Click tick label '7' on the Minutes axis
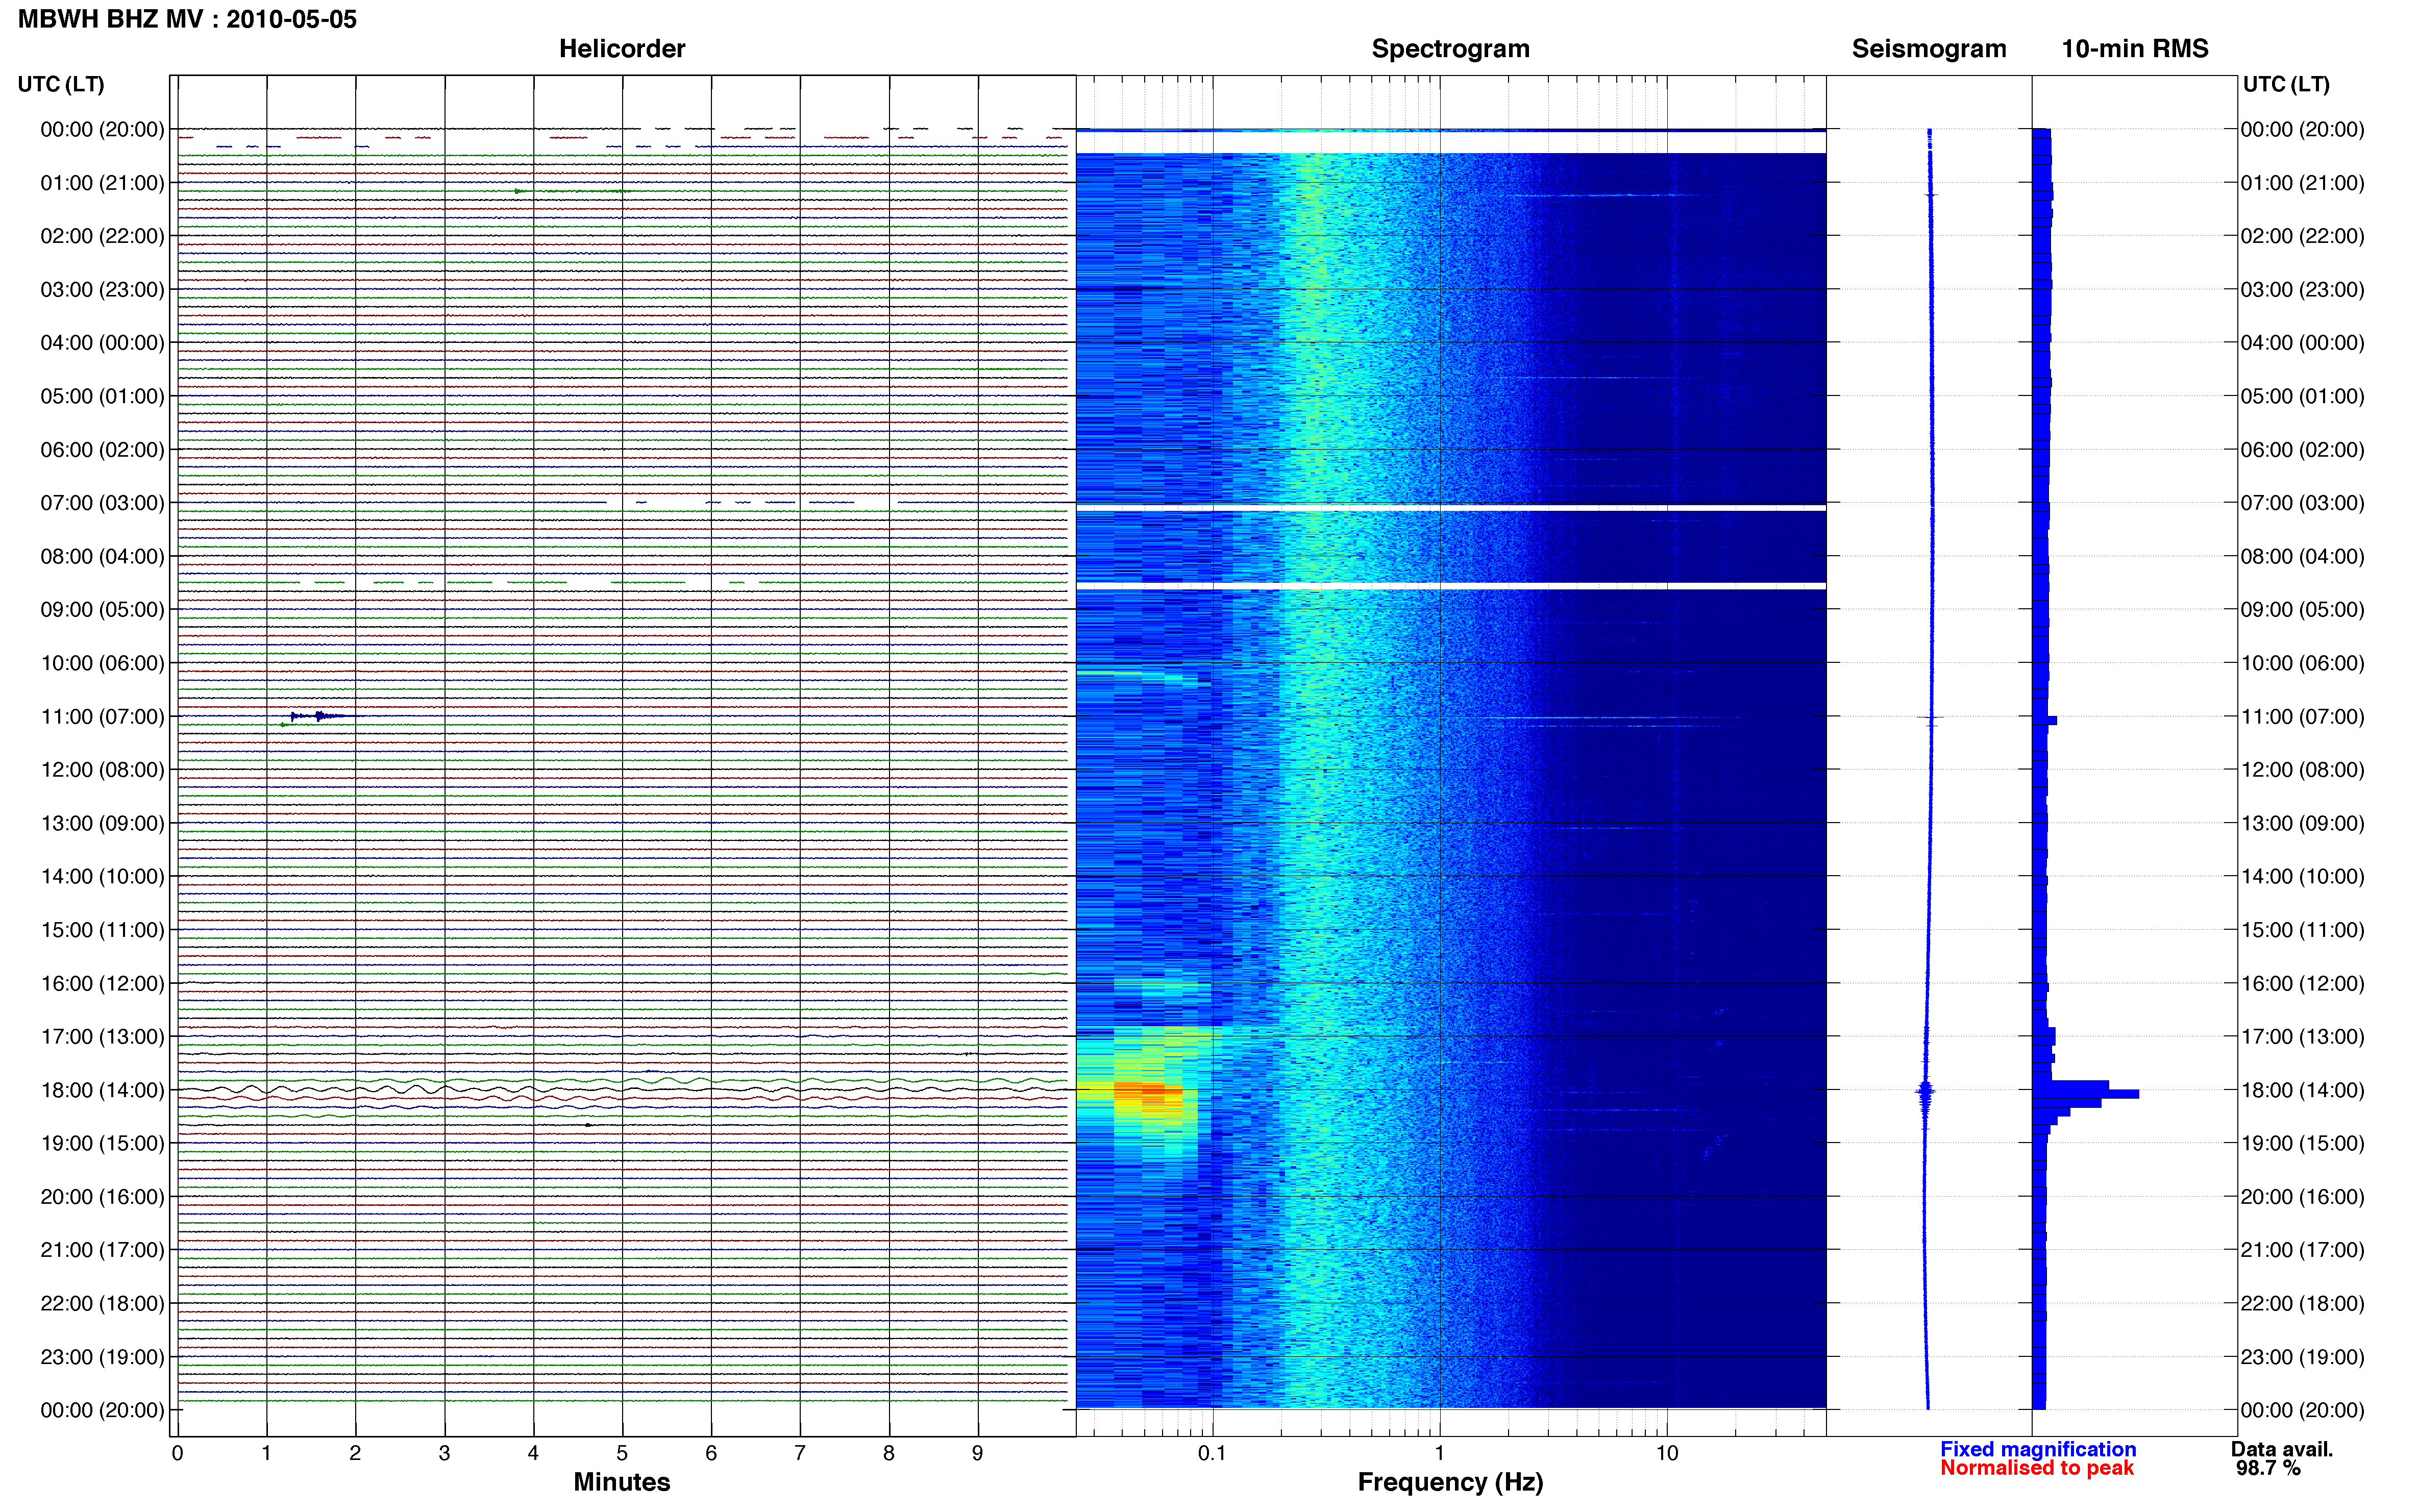 coord(799,1454)
